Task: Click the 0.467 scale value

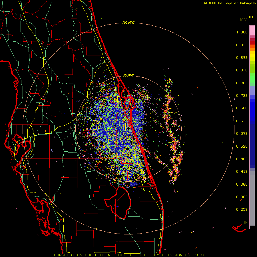Action: [x=242, y=159]
